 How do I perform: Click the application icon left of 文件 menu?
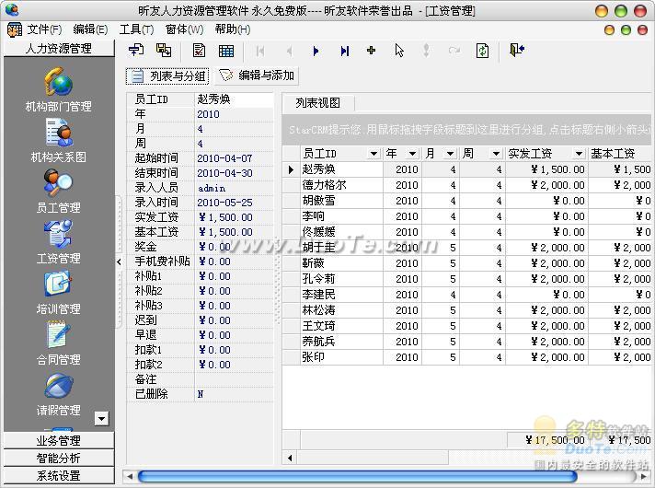click(14, 29)
